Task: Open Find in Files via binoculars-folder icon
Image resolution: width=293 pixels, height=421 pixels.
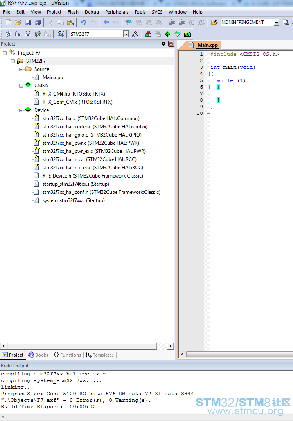Action: click(214, 23)
